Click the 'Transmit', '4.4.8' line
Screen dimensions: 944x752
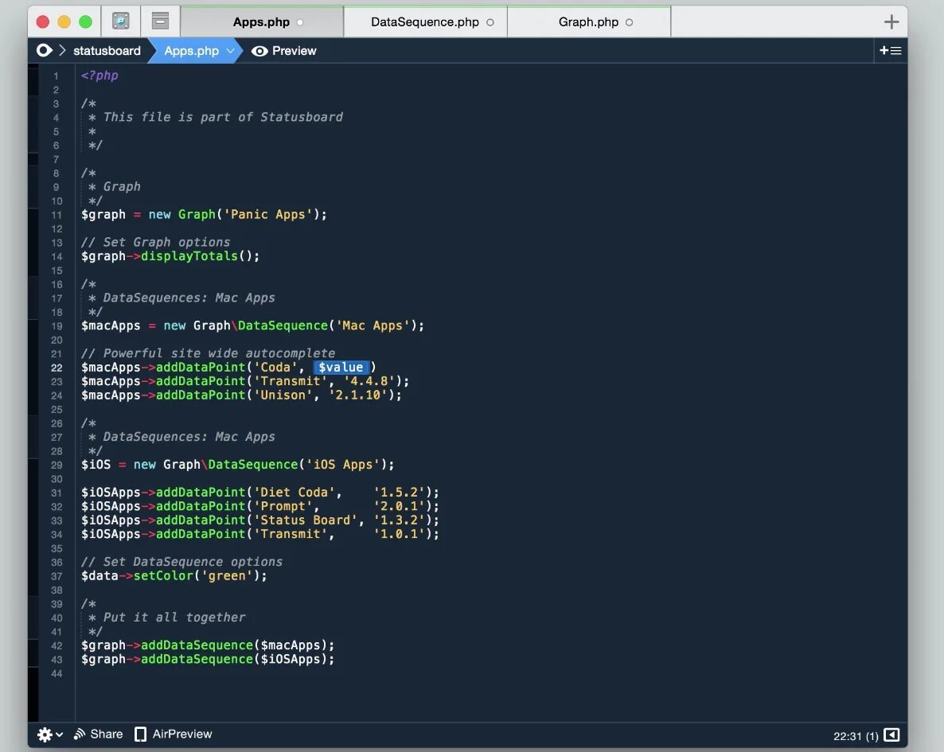coord(245,381)
